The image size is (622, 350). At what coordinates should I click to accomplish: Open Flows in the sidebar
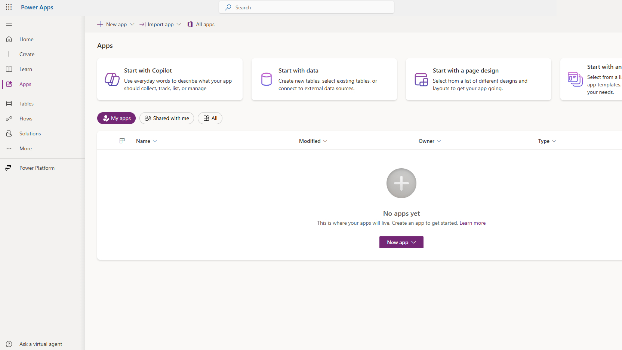point(43,119)
